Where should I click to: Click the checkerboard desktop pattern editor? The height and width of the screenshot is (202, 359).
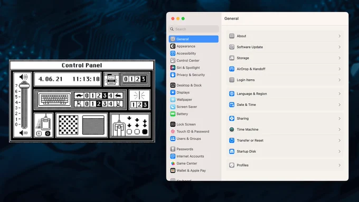(x=68, y=125)
